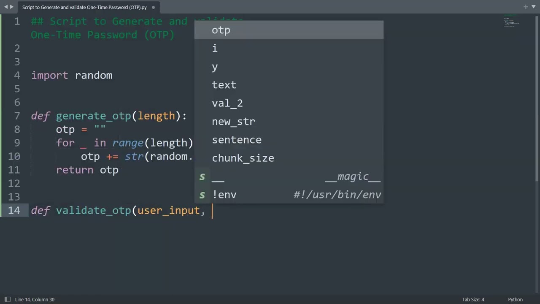The image size is (540, 304).
Task: Click 'for' keyword on line 9
Action: pos(65,143)
